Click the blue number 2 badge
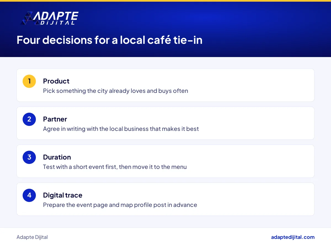Image resolution: width=331 pixels, height=251 pixels. [x=29, y=119]
